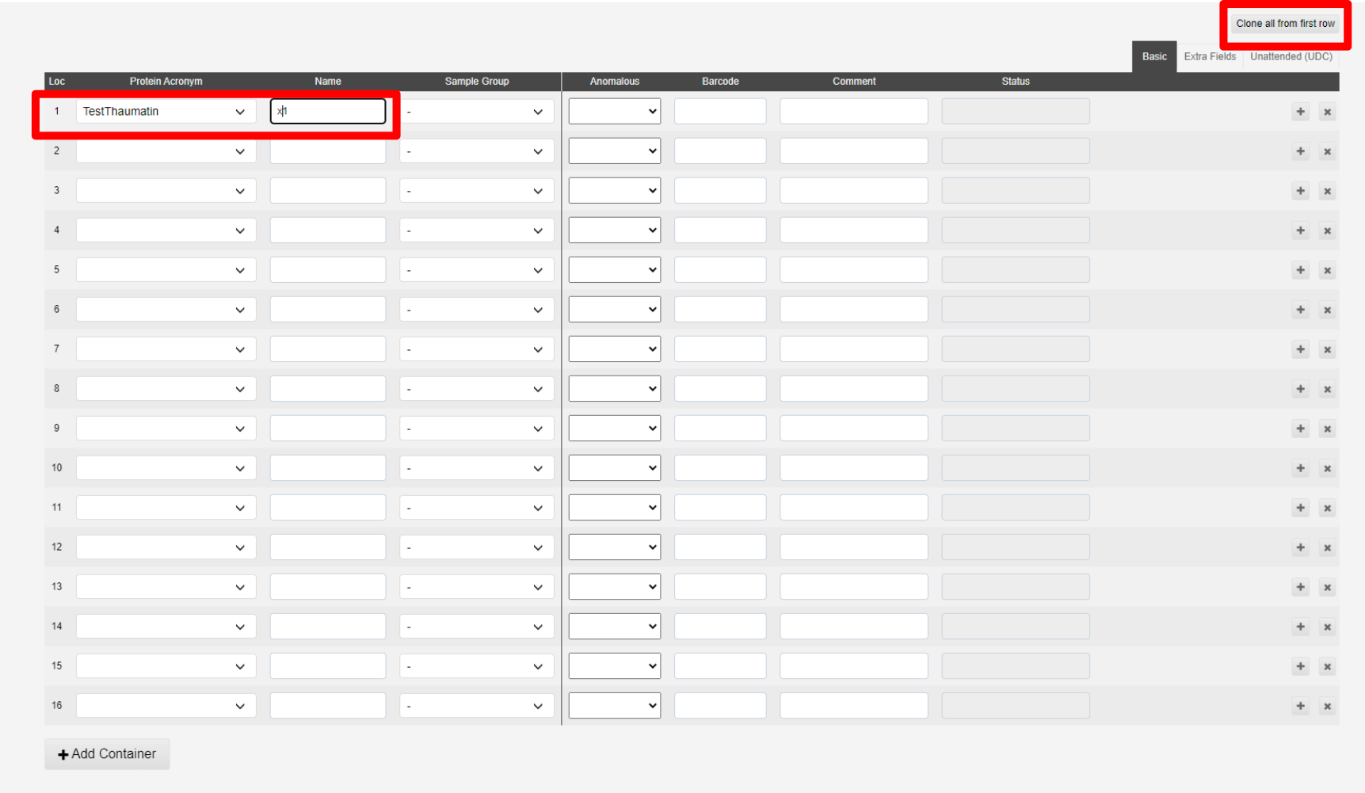This screenshot has width=1365, height=793.
Task: Click the delete icon on row 2
Action: tap(1328, 151)
